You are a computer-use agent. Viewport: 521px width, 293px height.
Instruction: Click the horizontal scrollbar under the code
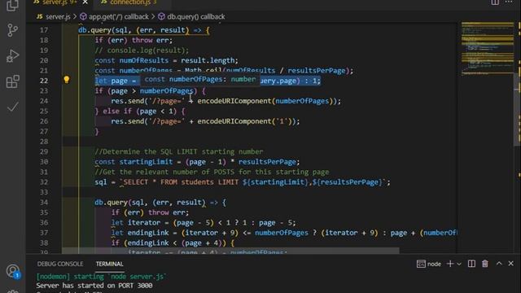click(x=230, y=251)
